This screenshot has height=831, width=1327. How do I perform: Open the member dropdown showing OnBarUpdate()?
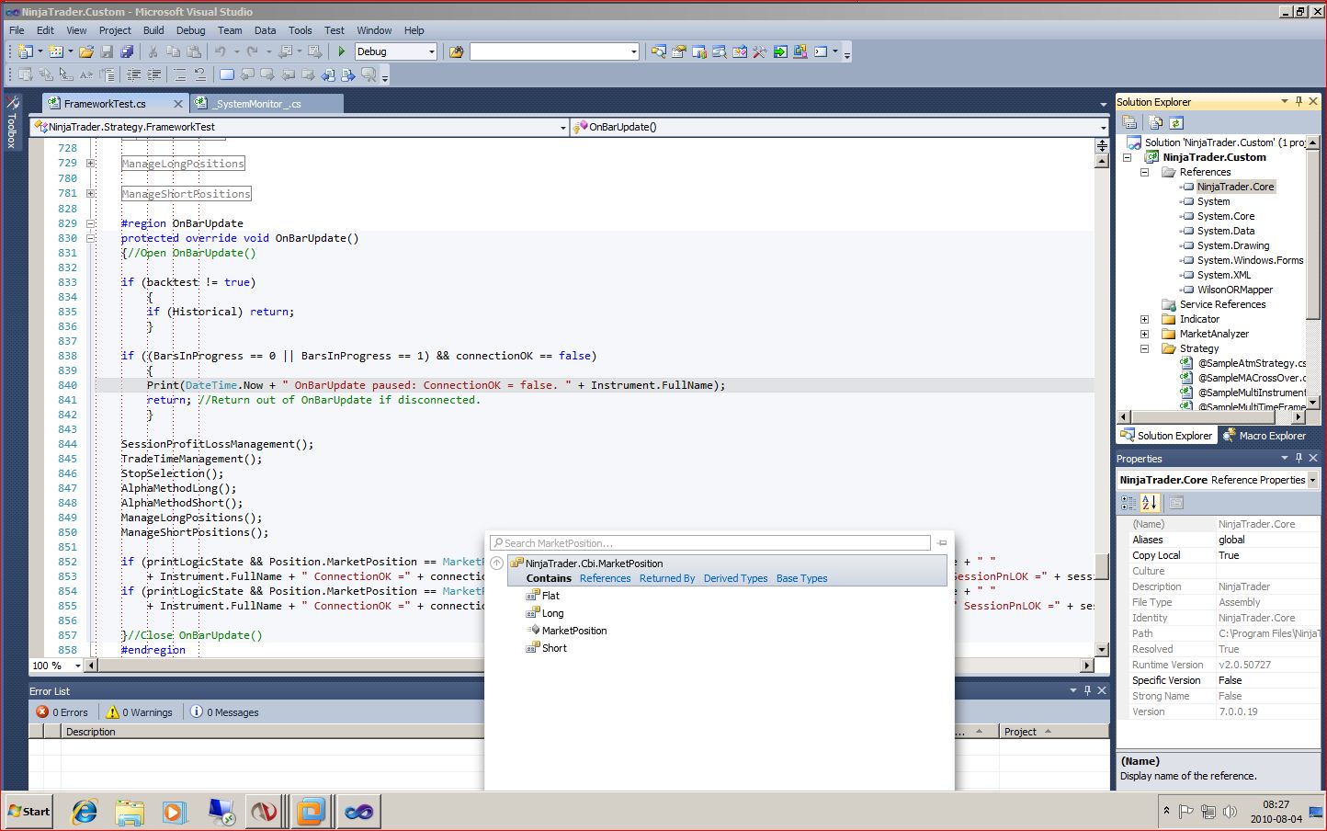[x=840, y=127]
